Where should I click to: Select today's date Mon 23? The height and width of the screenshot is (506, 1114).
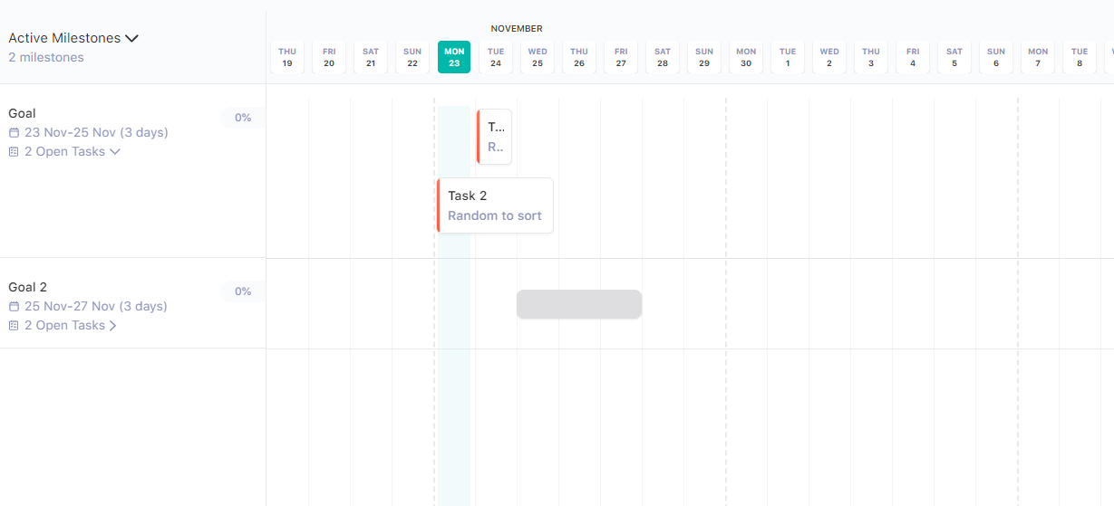coord(454,57)
